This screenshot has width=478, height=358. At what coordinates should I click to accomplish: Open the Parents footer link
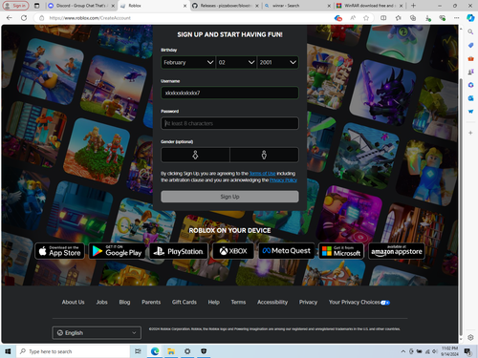151,302
